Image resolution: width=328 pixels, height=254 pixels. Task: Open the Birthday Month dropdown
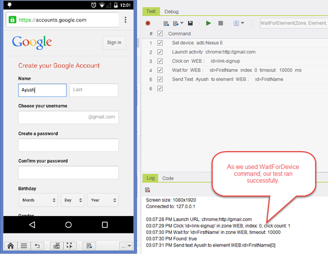pos(38,200)
